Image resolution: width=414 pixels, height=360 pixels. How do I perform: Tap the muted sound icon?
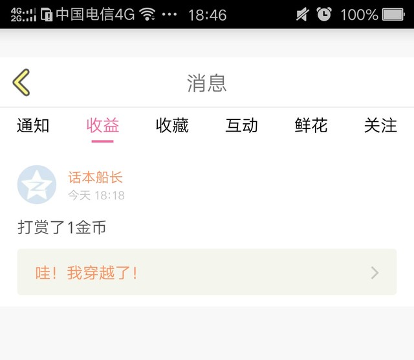(303, 14)
